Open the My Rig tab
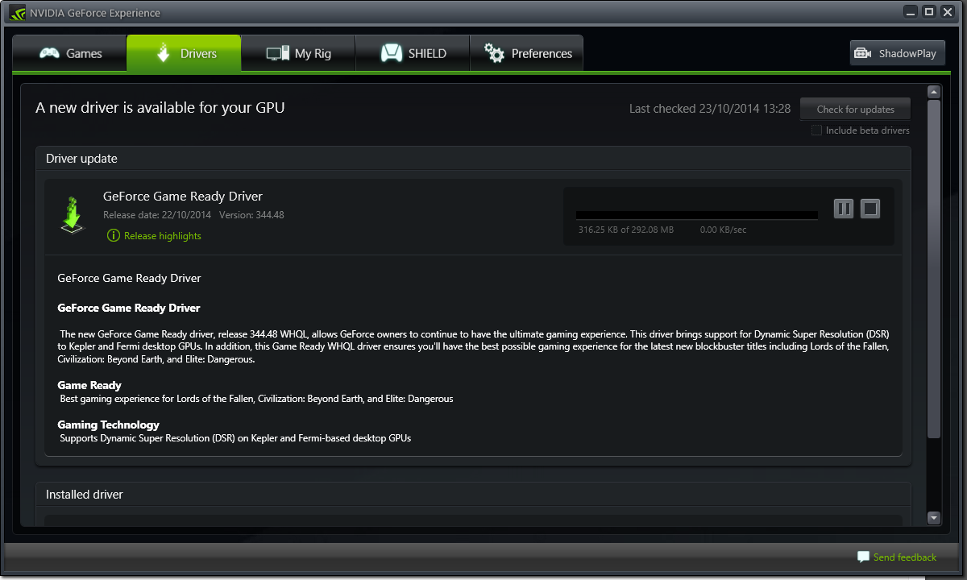Screen dimensions: 967x580 pos(298,53)
